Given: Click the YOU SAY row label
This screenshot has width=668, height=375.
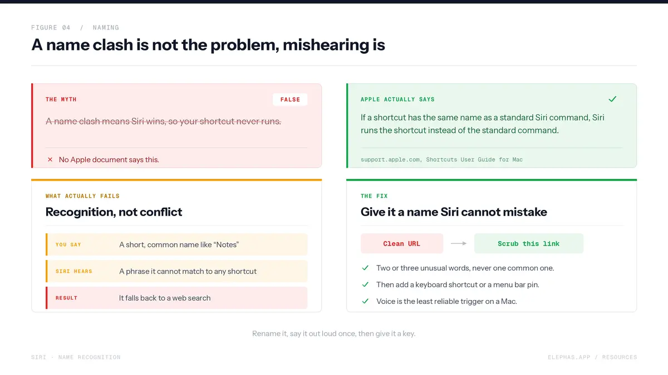Looking at the screenshot, I should point(68,244).
